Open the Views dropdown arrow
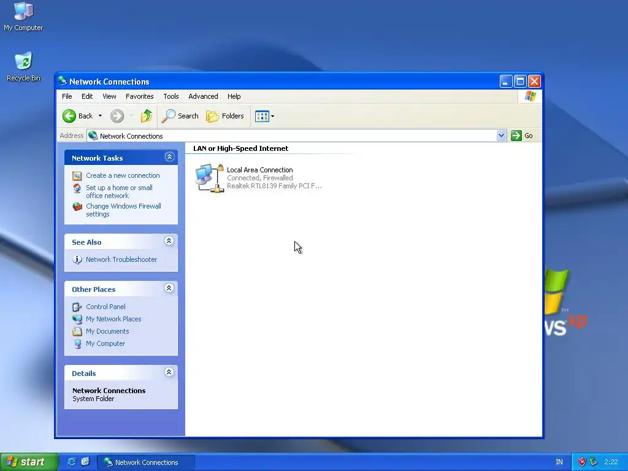The width and height of the screenshot is (628, 471). tap(273, 116)
